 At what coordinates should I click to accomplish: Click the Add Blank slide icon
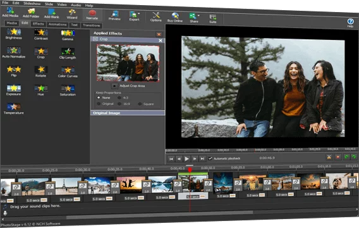[x=52, y=13]
